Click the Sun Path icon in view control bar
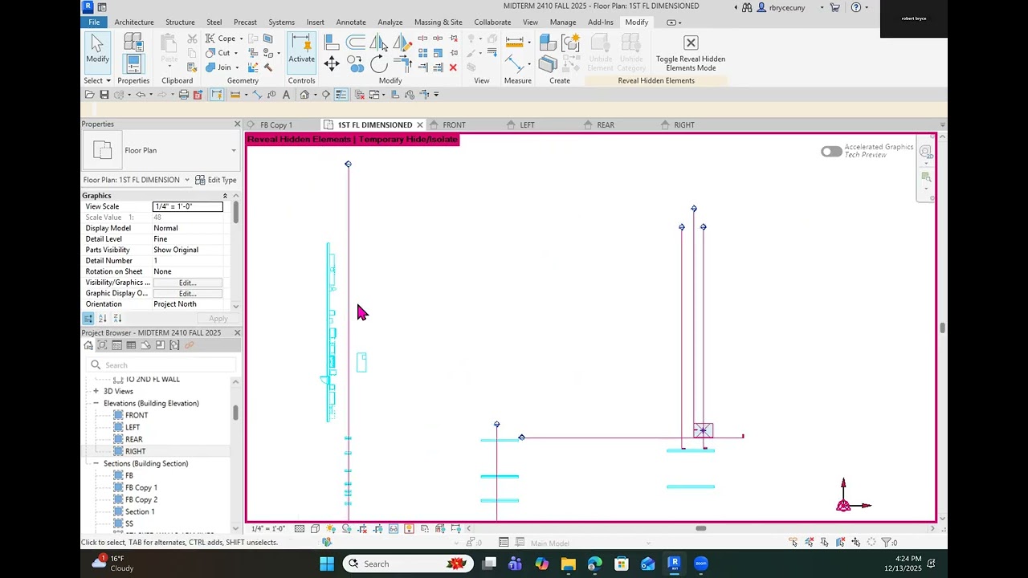This screenshot has width=1028, height=578. click(x=331, y=528)
